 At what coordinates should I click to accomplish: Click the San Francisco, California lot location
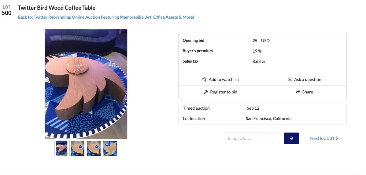coord(268,118)
